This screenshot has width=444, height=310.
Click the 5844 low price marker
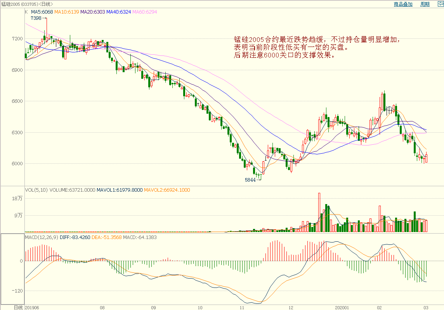click(250, 180)
